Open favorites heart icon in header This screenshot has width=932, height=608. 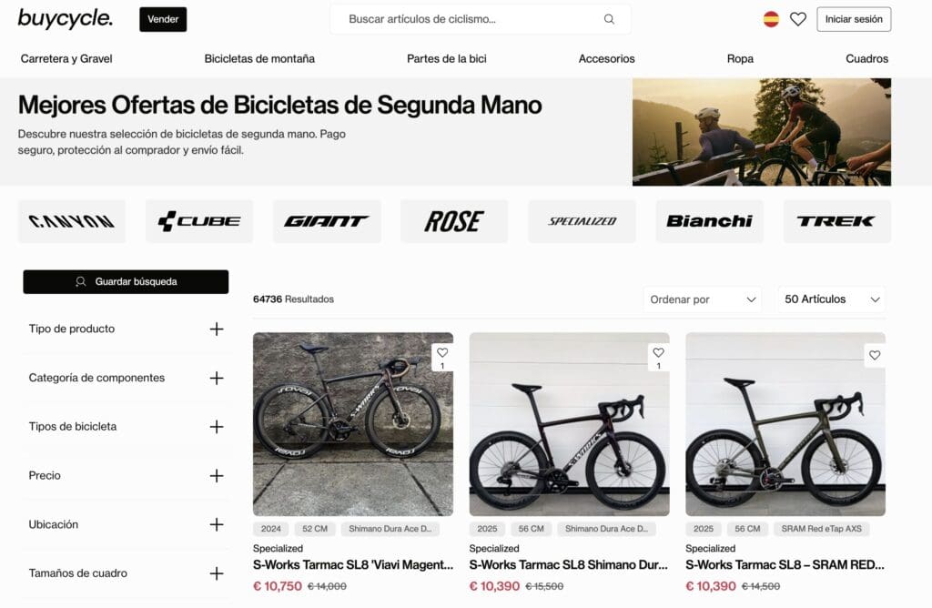(x=797, y=19)
